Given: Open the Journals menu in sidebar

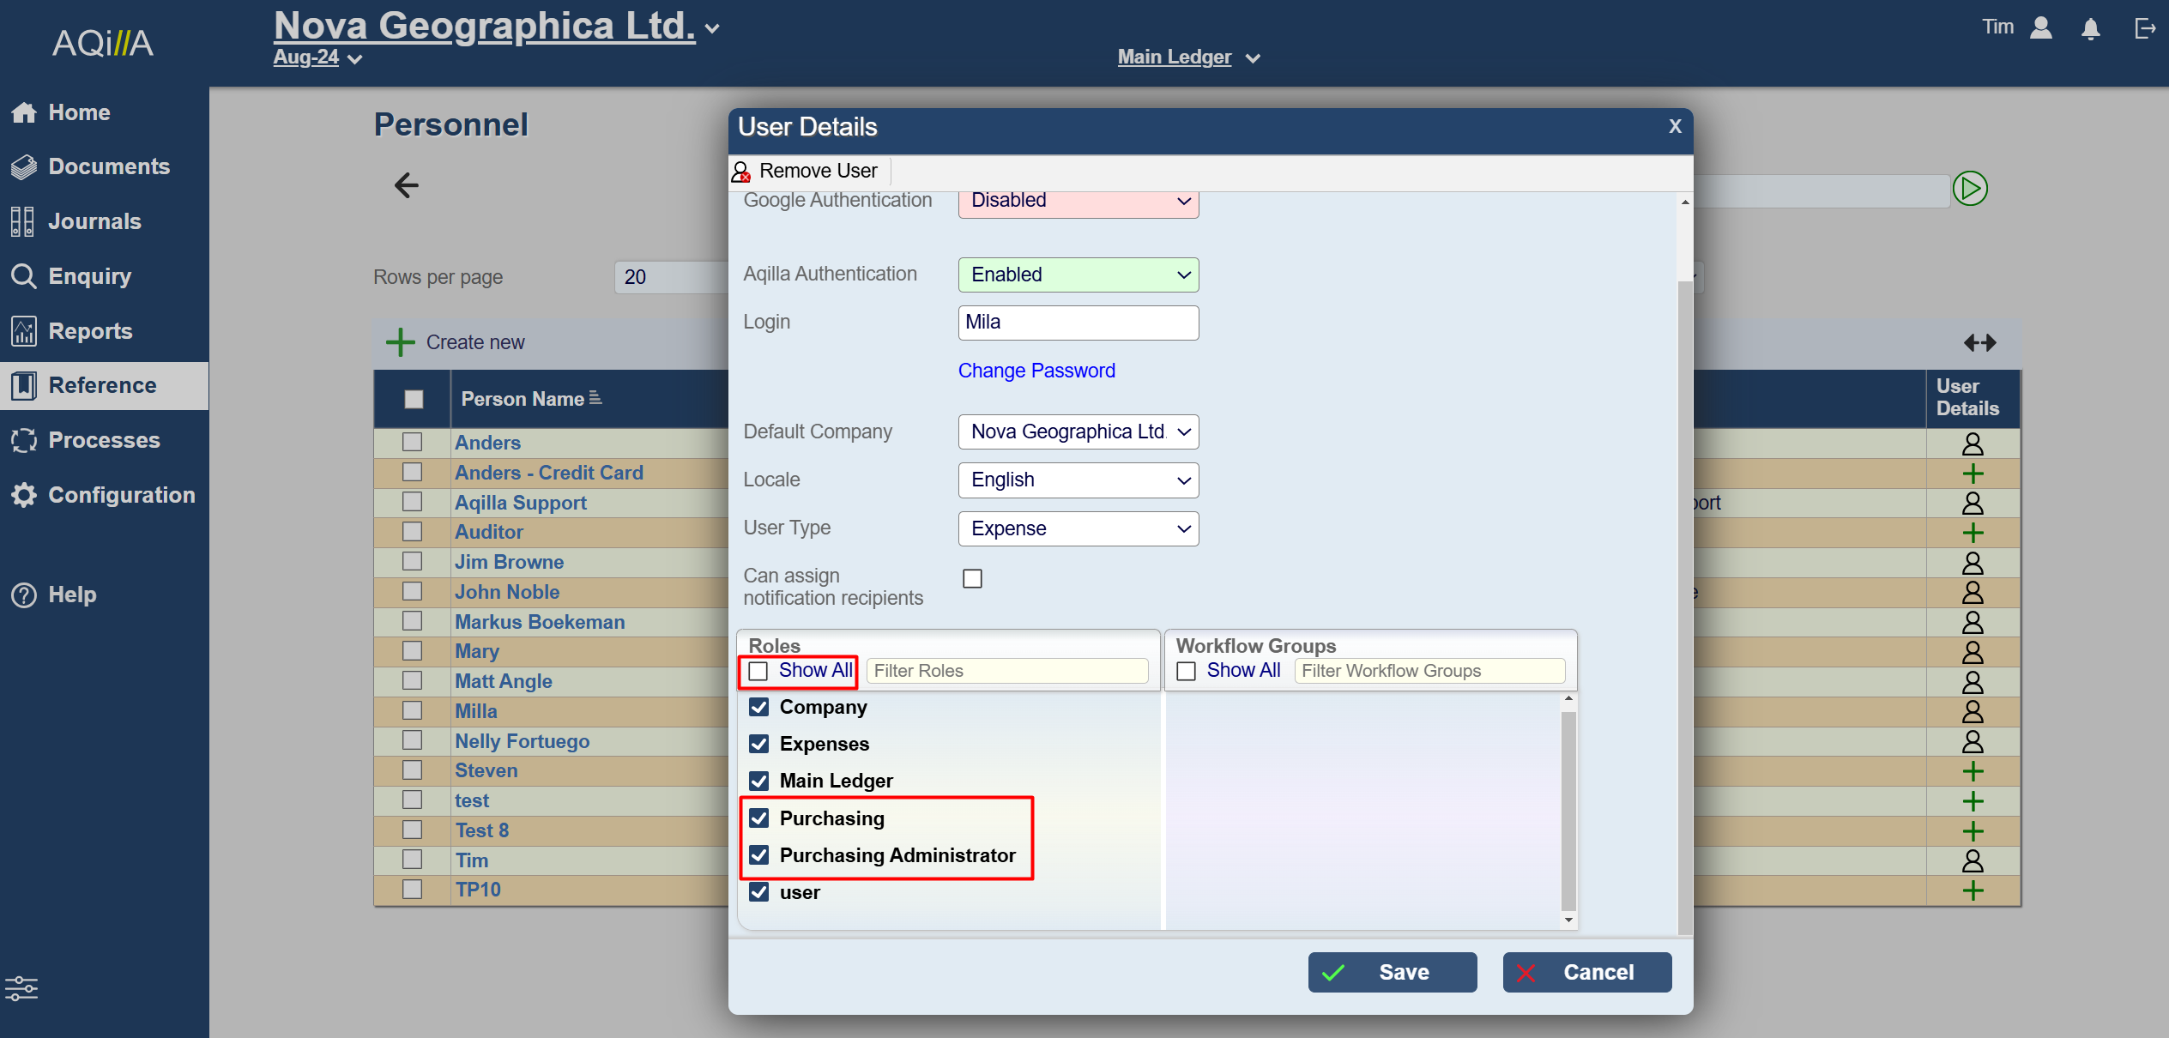Looking at the screenshot, I should [x=94, y=221].
